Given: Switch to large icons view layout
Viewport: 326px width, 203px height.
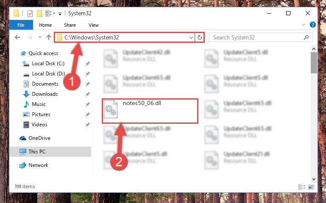Looking at the screenshot, I should (x=311, y=187).
